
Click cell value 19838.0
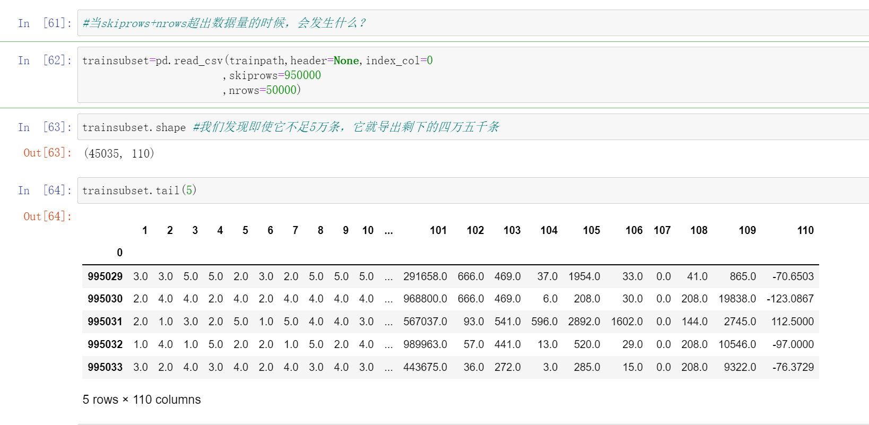(x=737, y=299)
